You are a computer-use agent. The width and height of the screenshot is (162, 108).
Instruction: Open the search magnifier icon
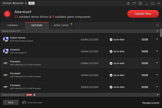click(157, 25)
